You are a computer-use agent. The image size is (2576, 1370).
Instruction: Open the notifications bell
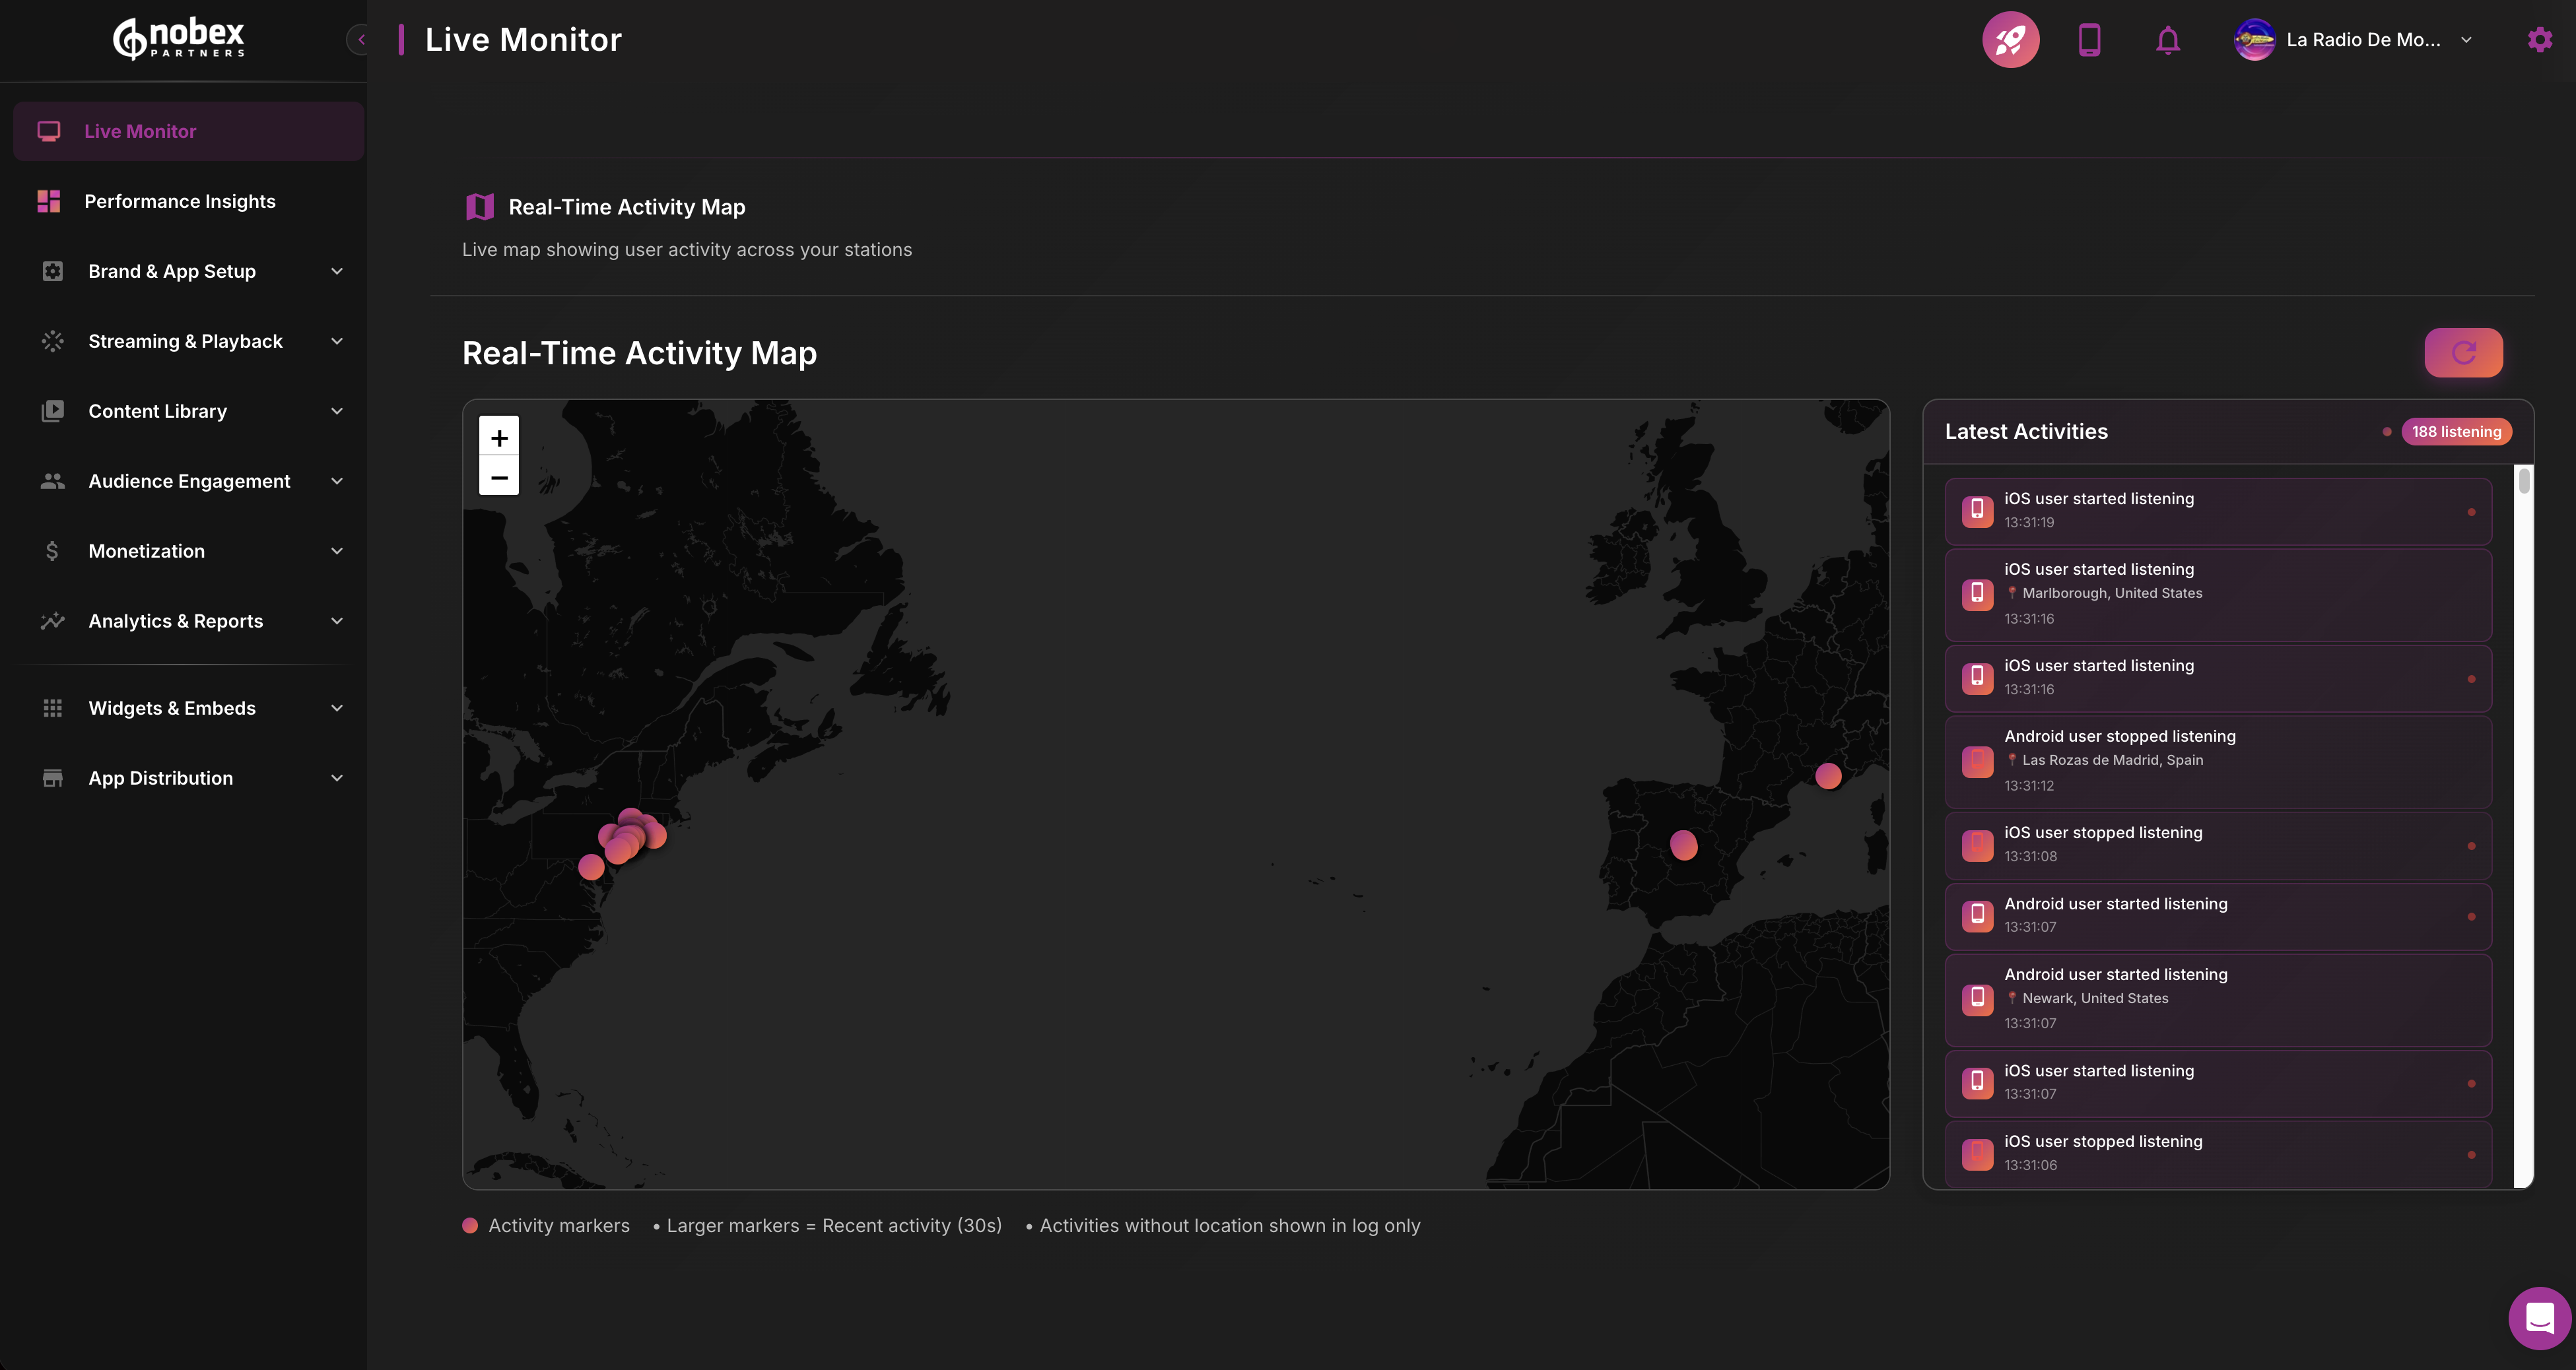[2167, 40]
